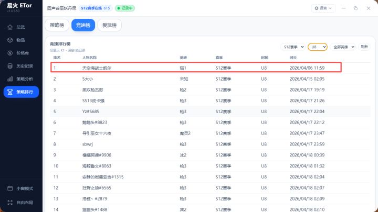Select player S大小 in rank 2
The width and height of the screenshot is (378, 212).
88,79
